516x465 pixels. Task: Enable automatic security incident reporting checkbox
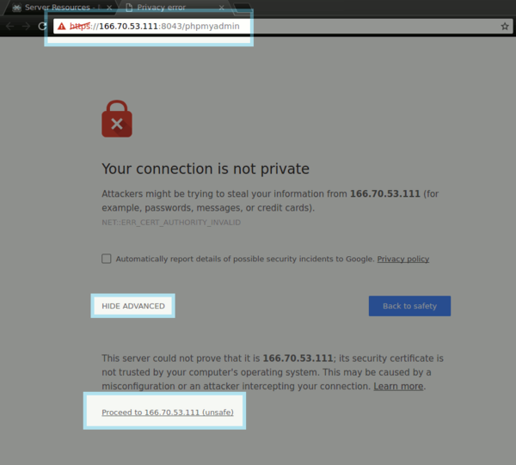[x=107, y=259]
